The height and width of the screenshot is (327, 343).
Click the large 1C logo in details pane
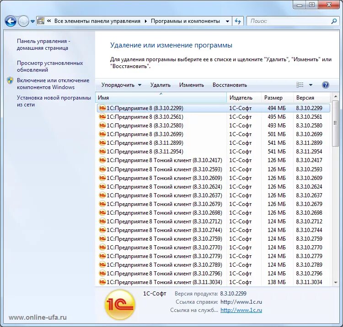click(x=120, y=305)
